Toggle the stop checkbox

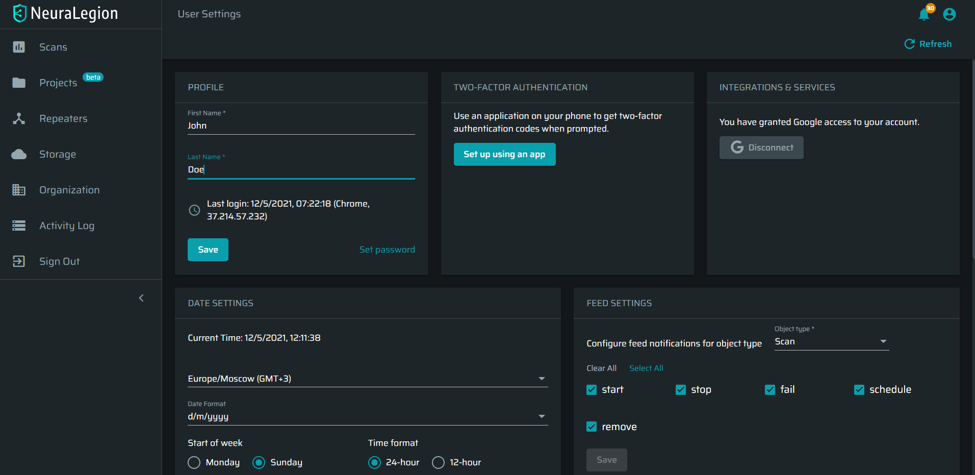681,390
